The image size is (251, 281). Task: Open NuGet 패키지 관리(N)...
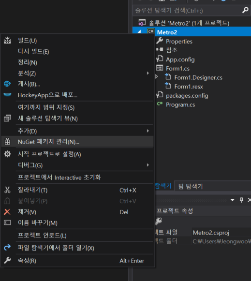[77, 142]
